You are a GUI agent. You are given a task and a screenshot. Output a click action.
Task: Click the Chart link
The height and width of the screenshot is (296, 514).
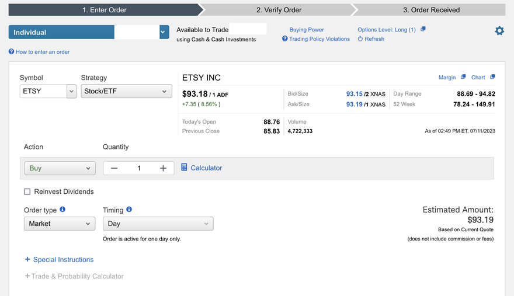(478, 78)
